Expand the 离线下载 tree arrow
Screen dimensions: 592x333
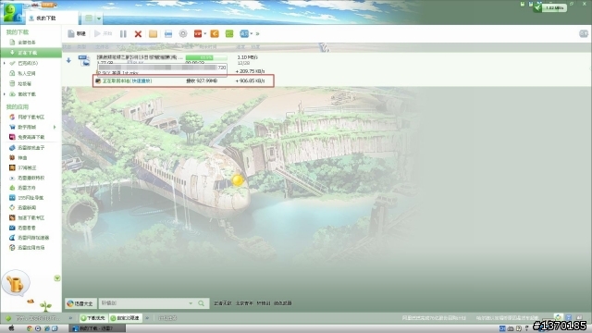click(5, 94)
